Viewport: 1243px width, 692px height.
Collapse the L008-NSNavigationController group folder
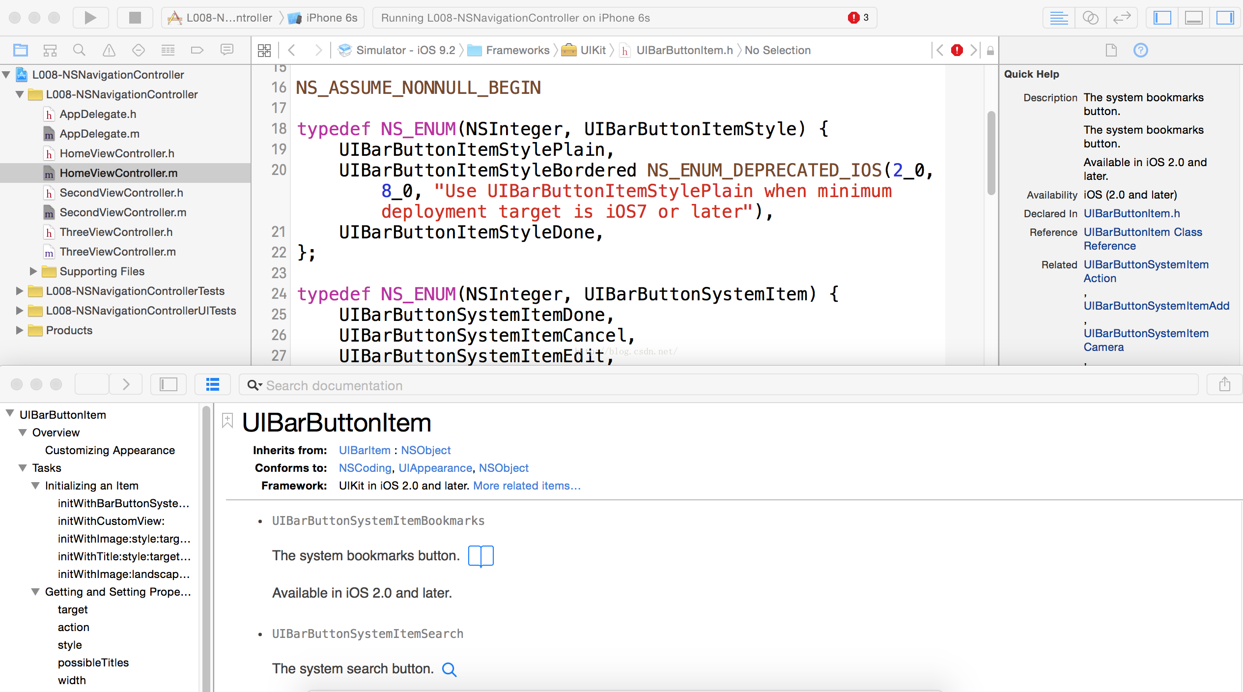[20, 94]
